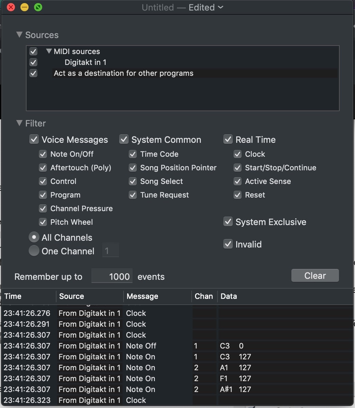Uncheck Note On/Off filter
This screenshot has width=355, height=408.
pos(43,154)
